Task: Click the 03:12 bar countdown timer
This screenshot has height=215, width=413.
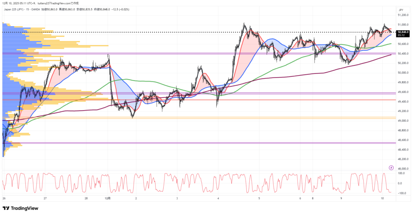Action: (x=402, y=35)
